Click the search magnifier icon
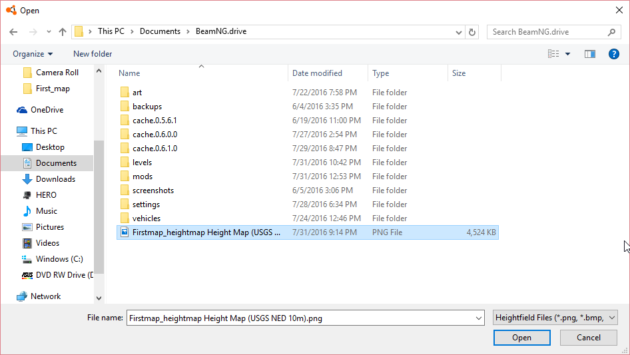Screen dimensions: 630x355 [x=611, y=32]
